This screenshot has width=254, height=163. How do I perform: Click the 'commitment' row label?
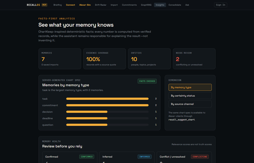(50, 105)
